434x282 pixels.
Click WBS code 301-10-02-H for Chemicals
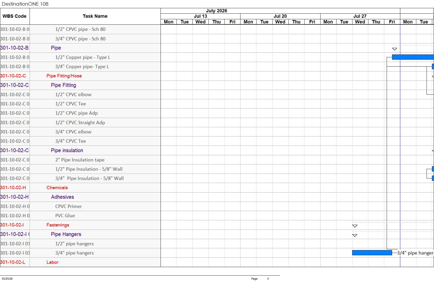click(x=13, y=188)
